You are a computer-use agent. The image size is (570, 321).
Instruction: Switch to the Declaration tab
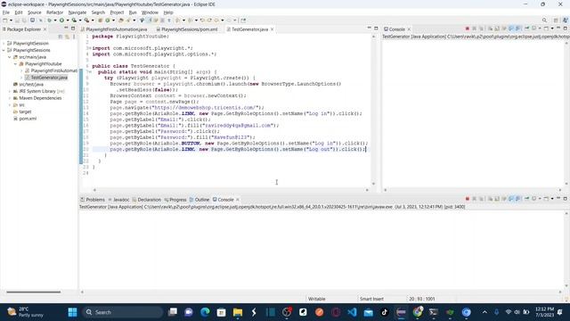coord(146,200)
